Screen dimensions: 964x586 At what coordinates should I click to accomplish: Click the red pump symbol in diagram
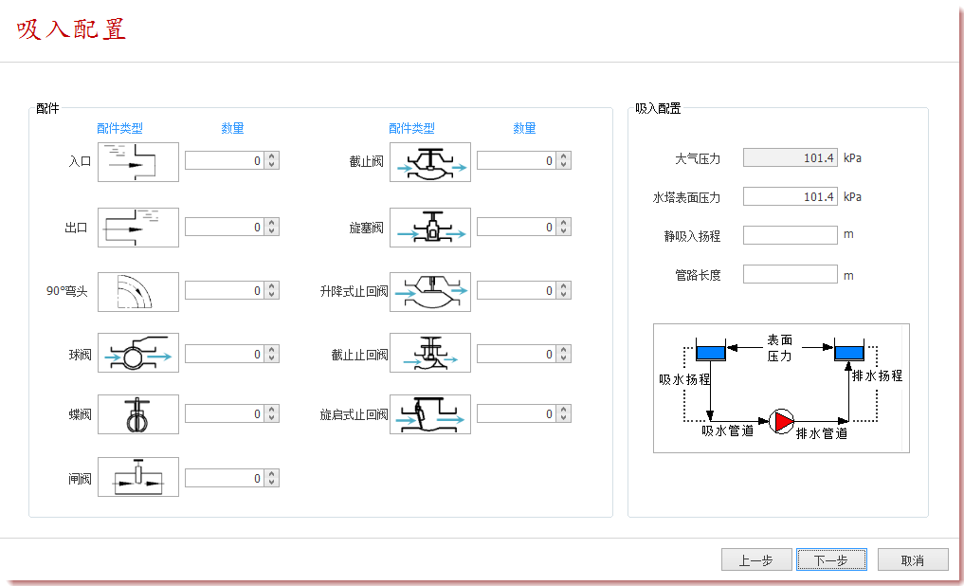coord(782,421)
